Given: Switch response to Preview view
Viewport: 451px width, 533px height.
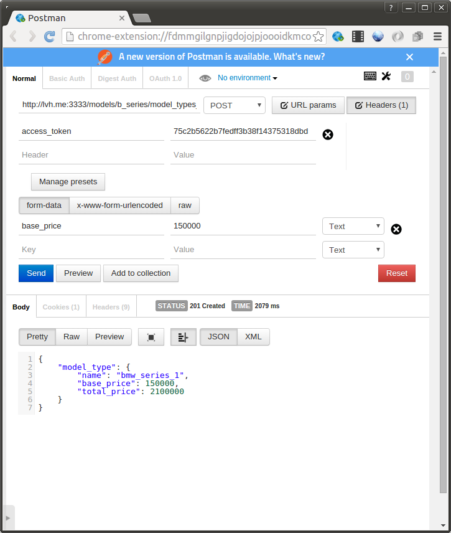Looking at the screenshot, I should pos(109,337).
